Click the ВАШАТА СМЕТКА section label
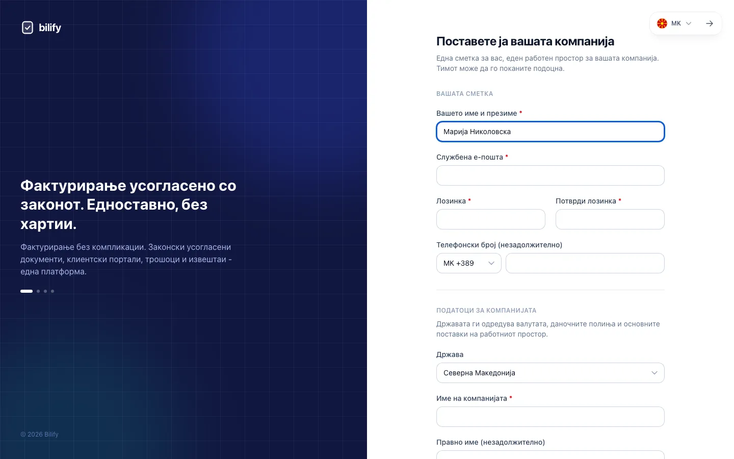 coord(465,94)
